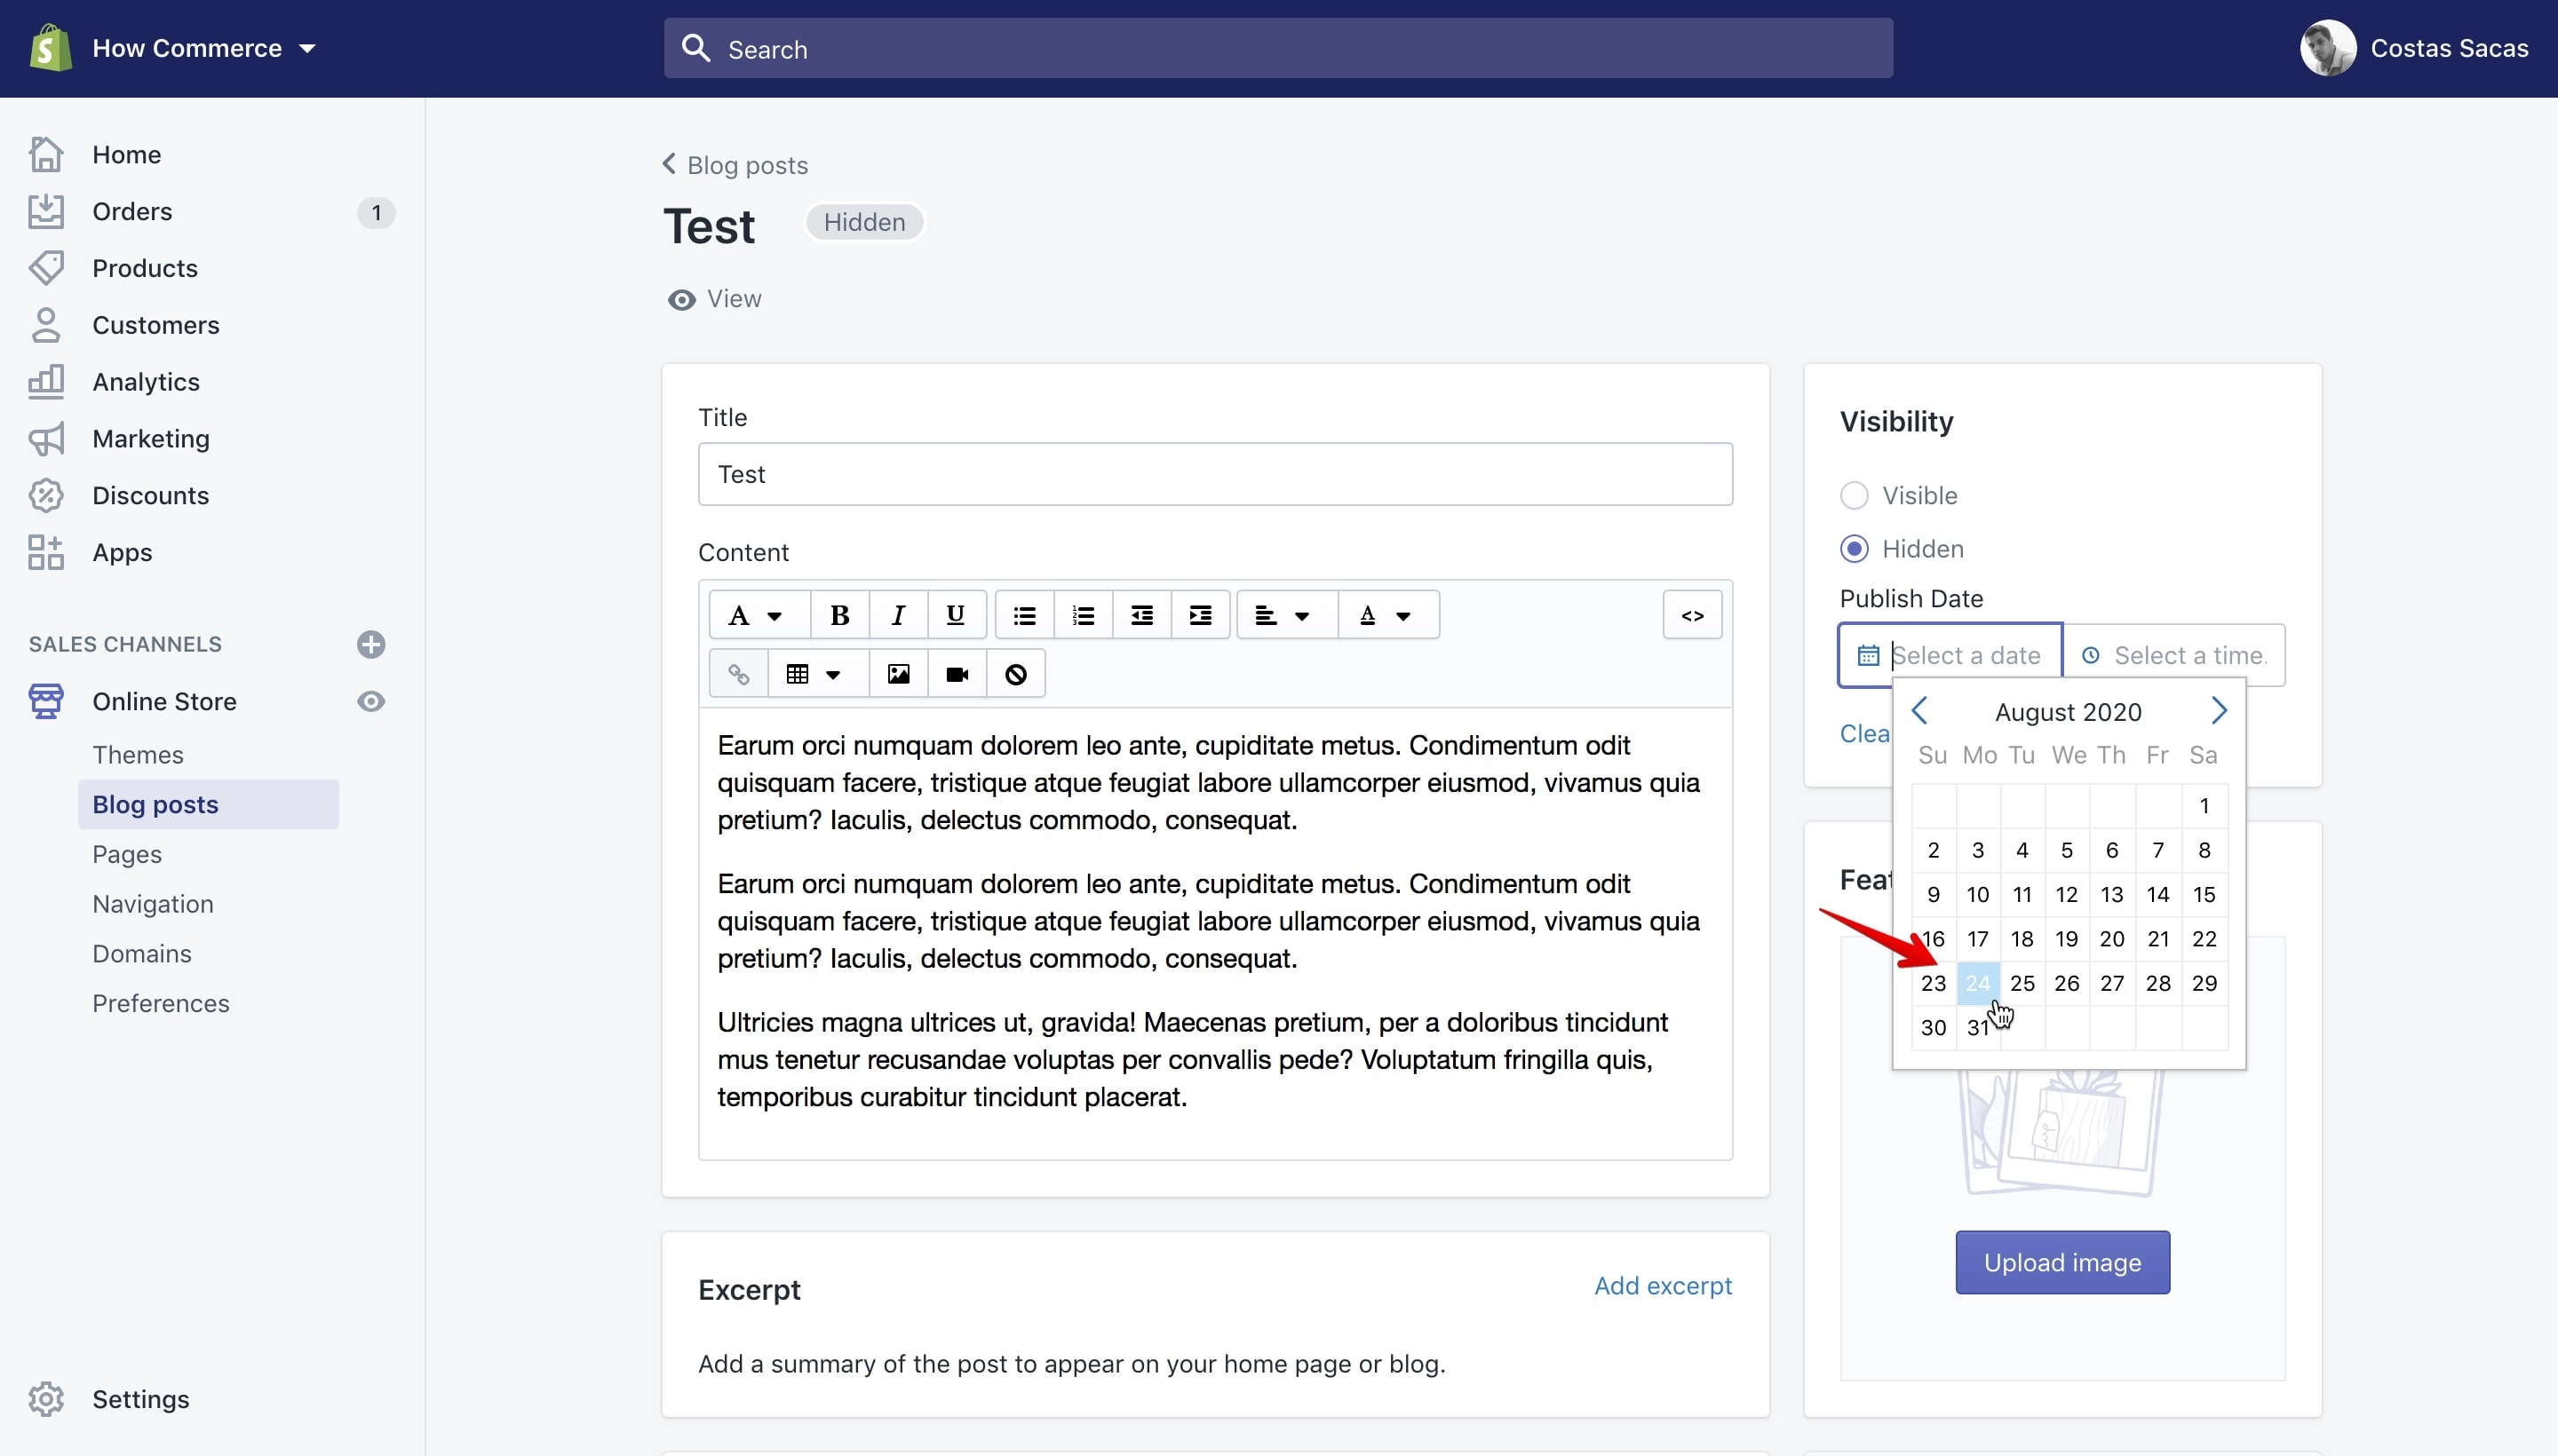Screen dimensions: 2558x1456
Task: Switch to HTML code view
Action: coord(1692,615)
